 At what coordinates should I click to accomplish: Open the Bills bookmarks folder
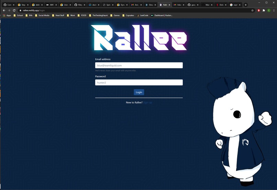29,15
